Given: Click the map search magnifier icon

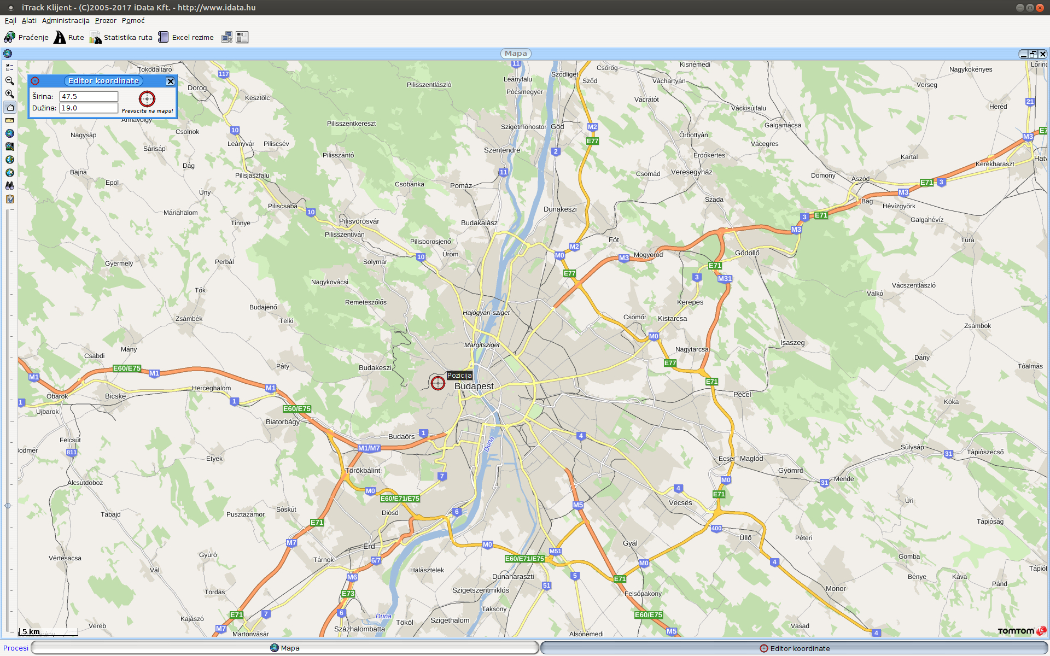Looking at the screenshot, I should click(x=9, y=147).
